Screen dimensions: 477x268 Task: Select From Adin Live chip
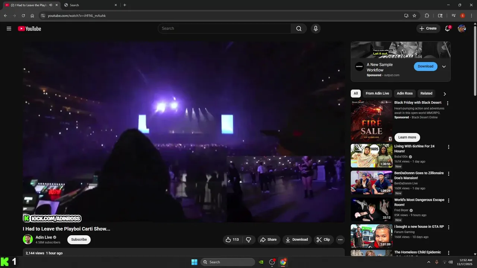coord(377,93)
